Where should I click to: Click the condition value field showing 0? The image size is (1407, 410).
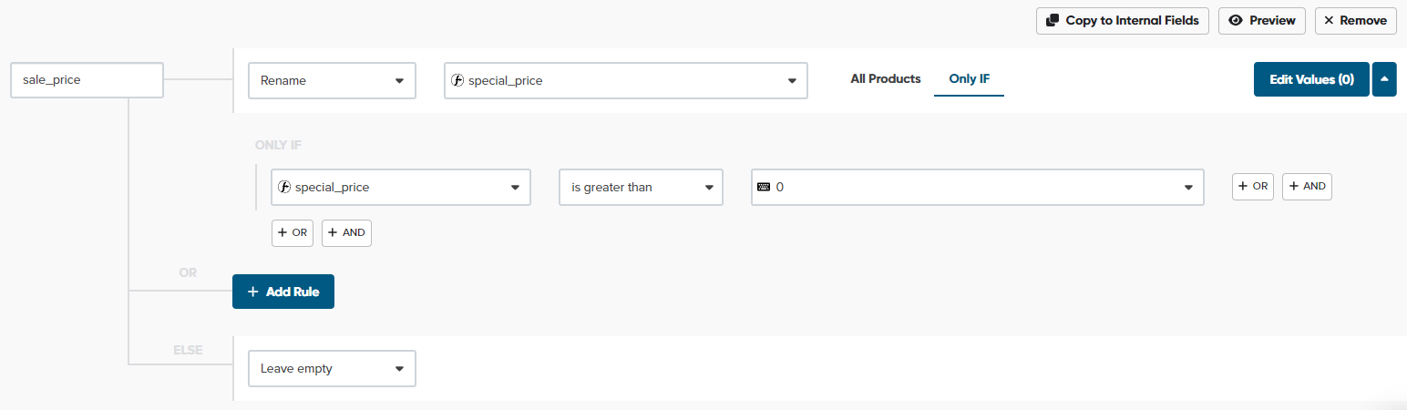pyautogui.click(x=975, y=187)
